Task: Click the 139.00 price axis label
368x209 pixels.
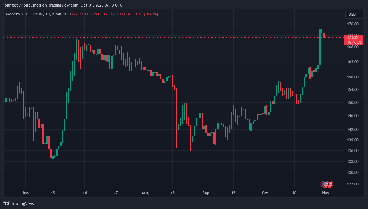Action: [353, 140]
